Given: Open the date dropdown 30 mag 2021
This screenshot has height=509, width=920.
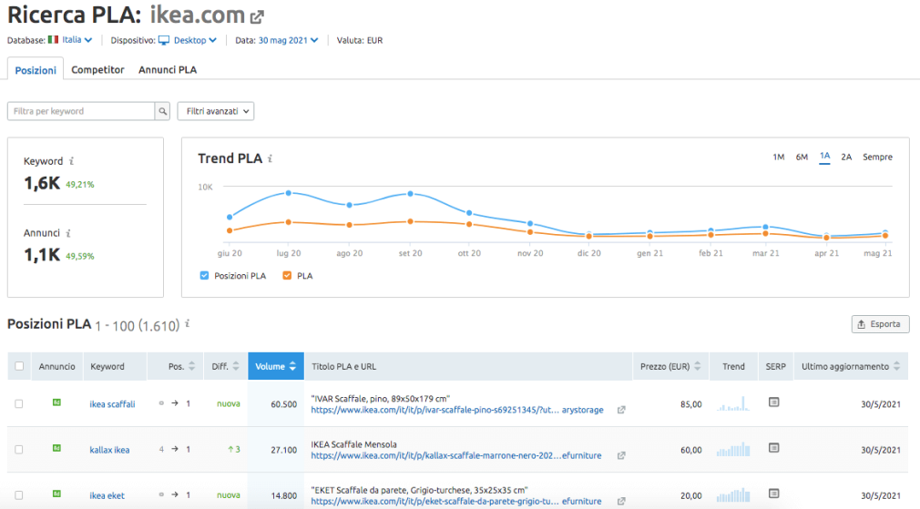Looking at the screenshot, I should coord(288,40).
